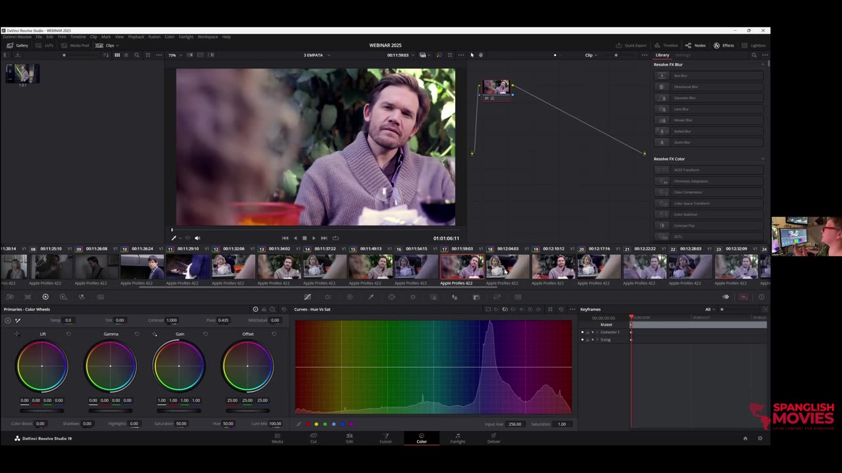This screenshot has height=473, width=842.
Task: Select the magenta hue swatch under curves
Action: click(351, 424)
